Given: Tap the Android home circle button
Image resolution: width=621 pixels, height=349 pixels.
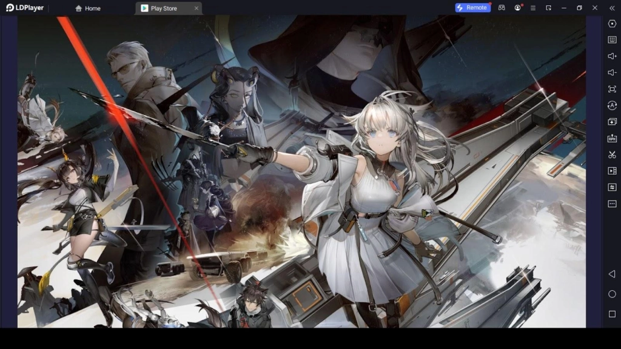Looking at the screenshot, I should (612, 294).
